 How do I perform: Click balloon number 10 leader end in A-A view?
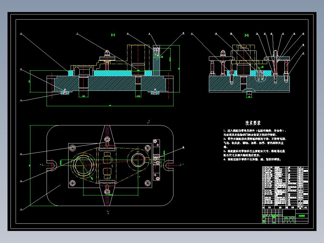tap(183, 33)
